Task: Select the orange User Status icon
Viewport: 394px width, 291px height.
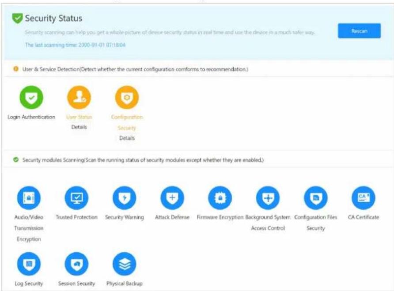Action: [79, 98]
